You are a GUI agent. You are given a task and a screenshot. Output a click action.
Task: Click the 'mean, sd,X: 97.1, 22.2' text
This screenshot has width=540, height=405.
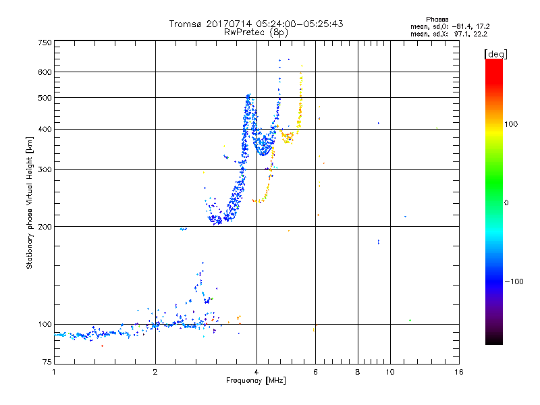point(449,34)
